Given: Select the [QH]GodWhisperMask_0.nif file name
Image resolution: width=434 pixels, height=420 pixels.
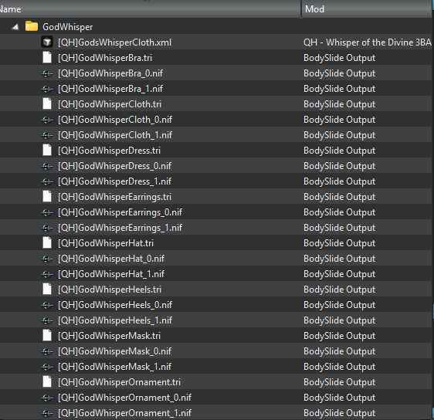Looking at the screenshot, I should 114,351.
